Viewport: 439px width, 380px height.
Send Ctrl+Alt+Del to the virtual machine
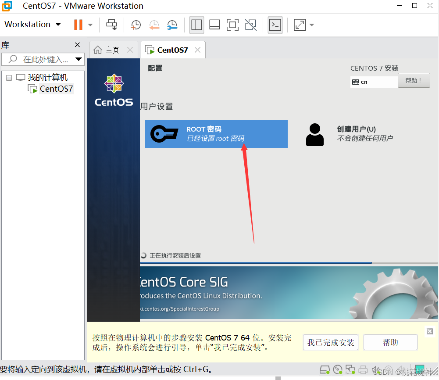(x=112, y=25)
